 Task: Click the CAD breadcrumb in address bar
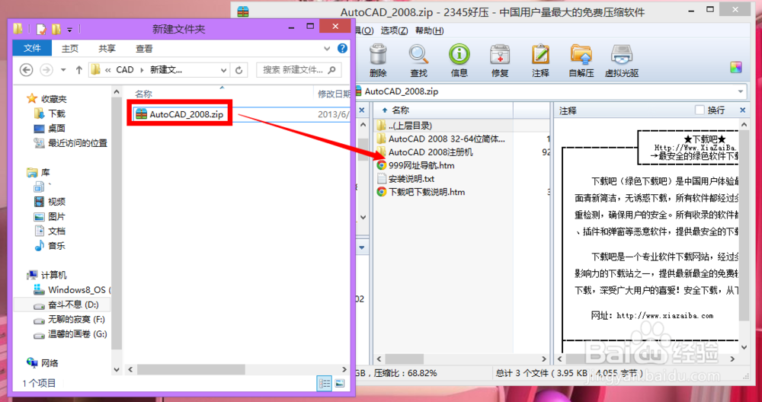click(125, 70)
